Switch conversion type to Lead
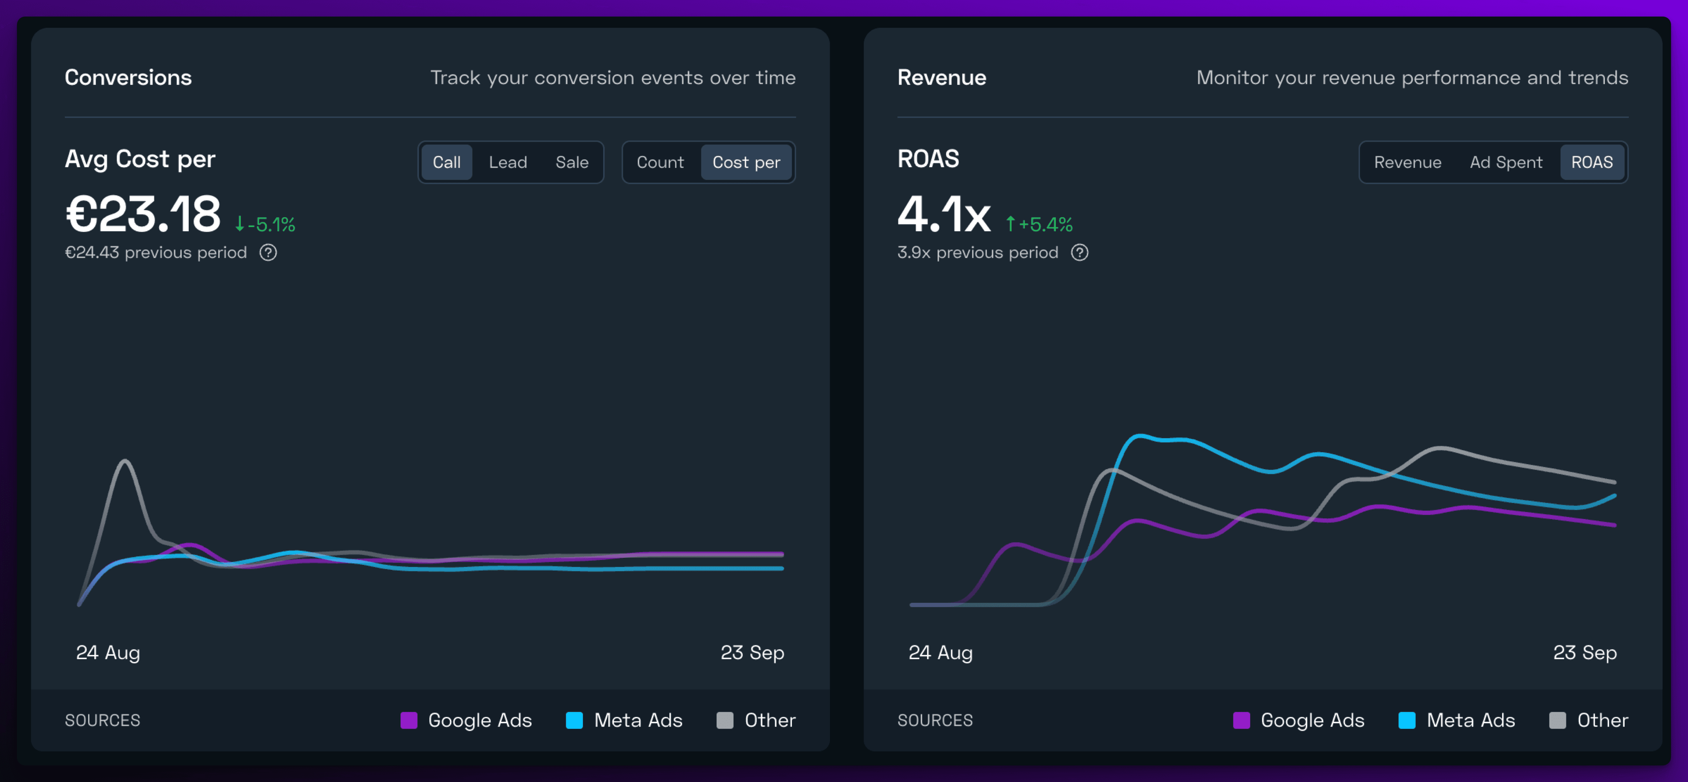This screenshot has width=1688, height=782. pos(508,162)
